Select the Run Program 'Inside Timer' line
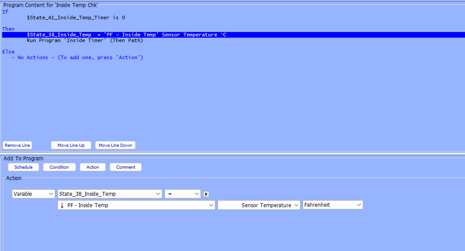The height and width of the screenshot is (251, 465). tap(85, 41)
